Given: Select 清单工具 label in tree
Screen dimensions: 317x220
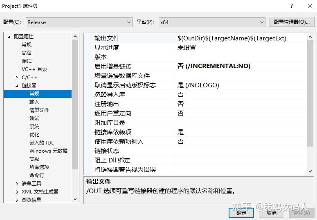Looking at the screenshot, I should click(x=31, y=184).
